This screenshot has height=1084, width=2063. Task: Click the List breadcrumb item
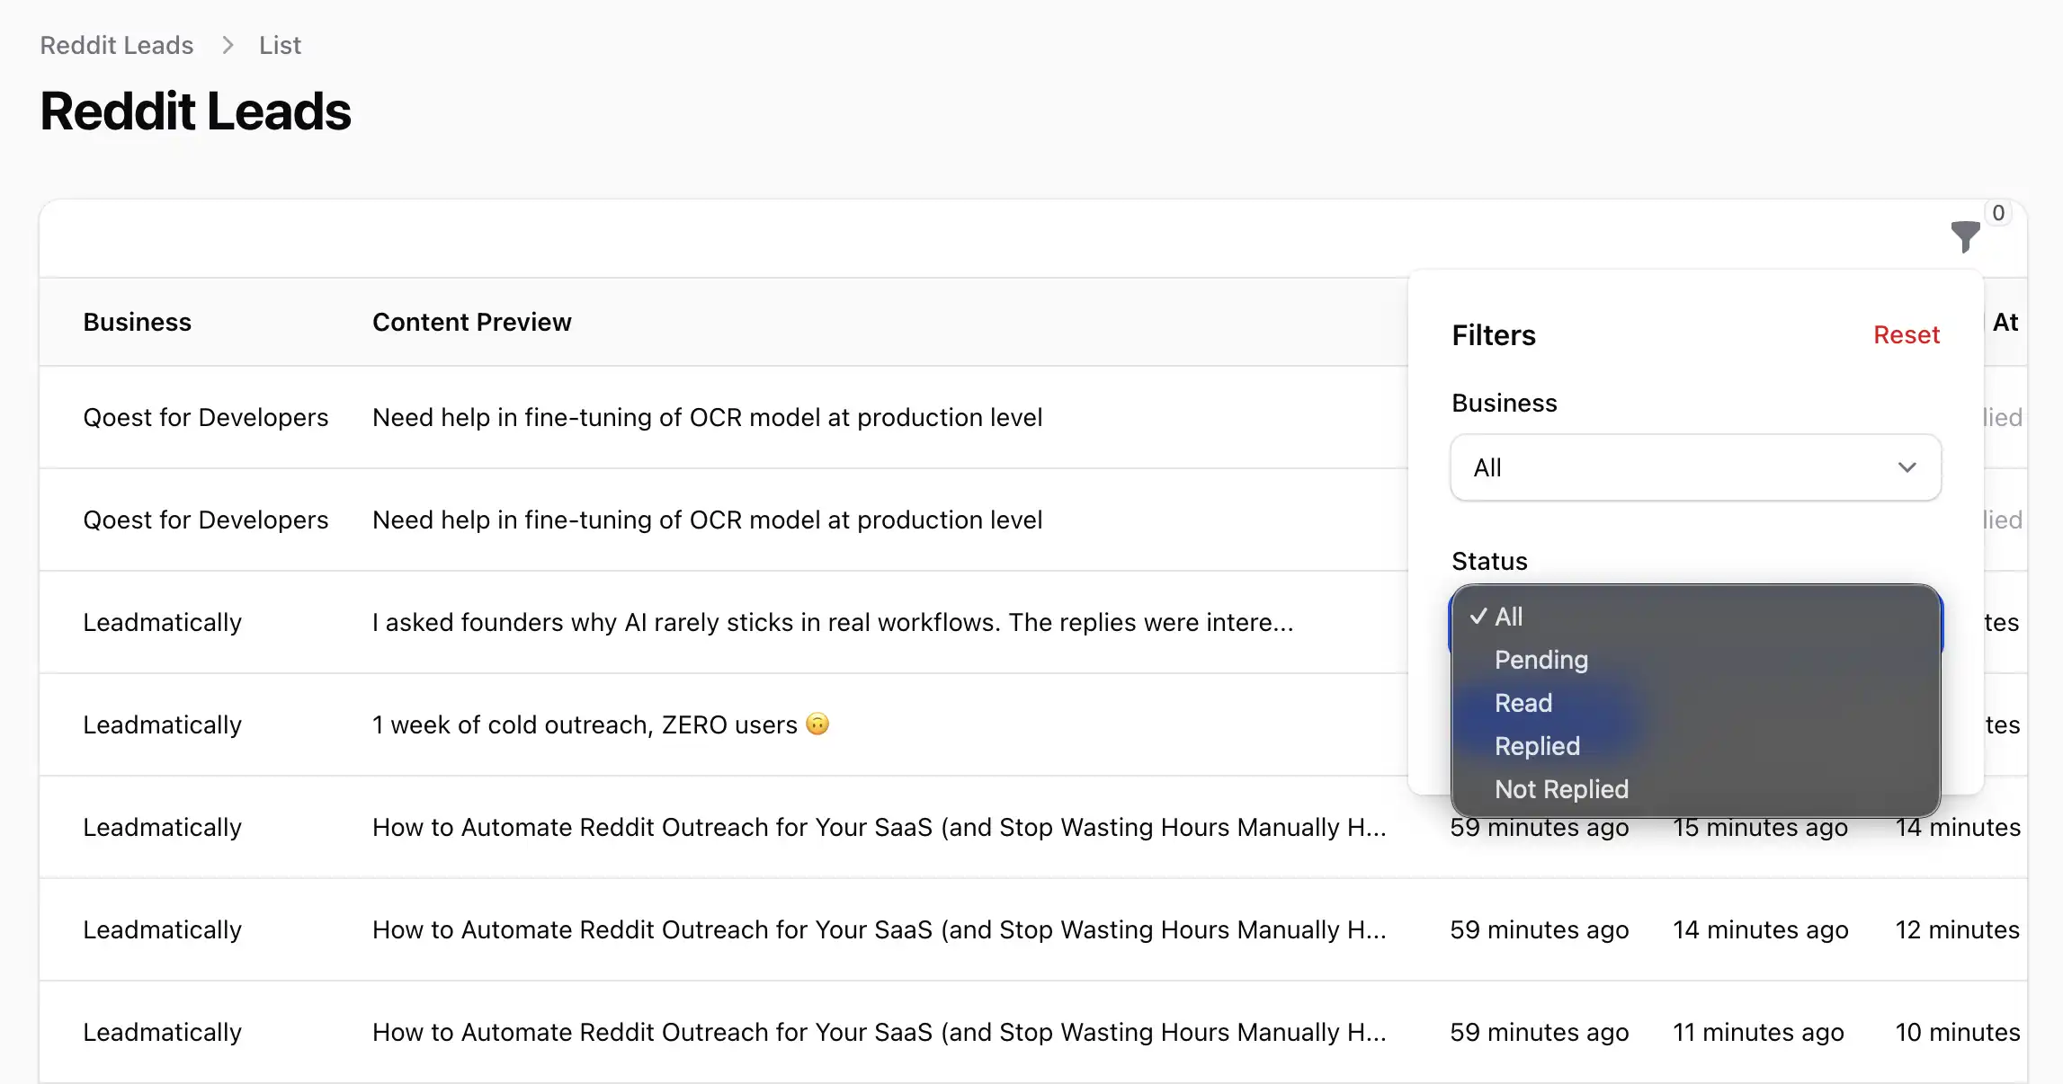tap(280, 45)
